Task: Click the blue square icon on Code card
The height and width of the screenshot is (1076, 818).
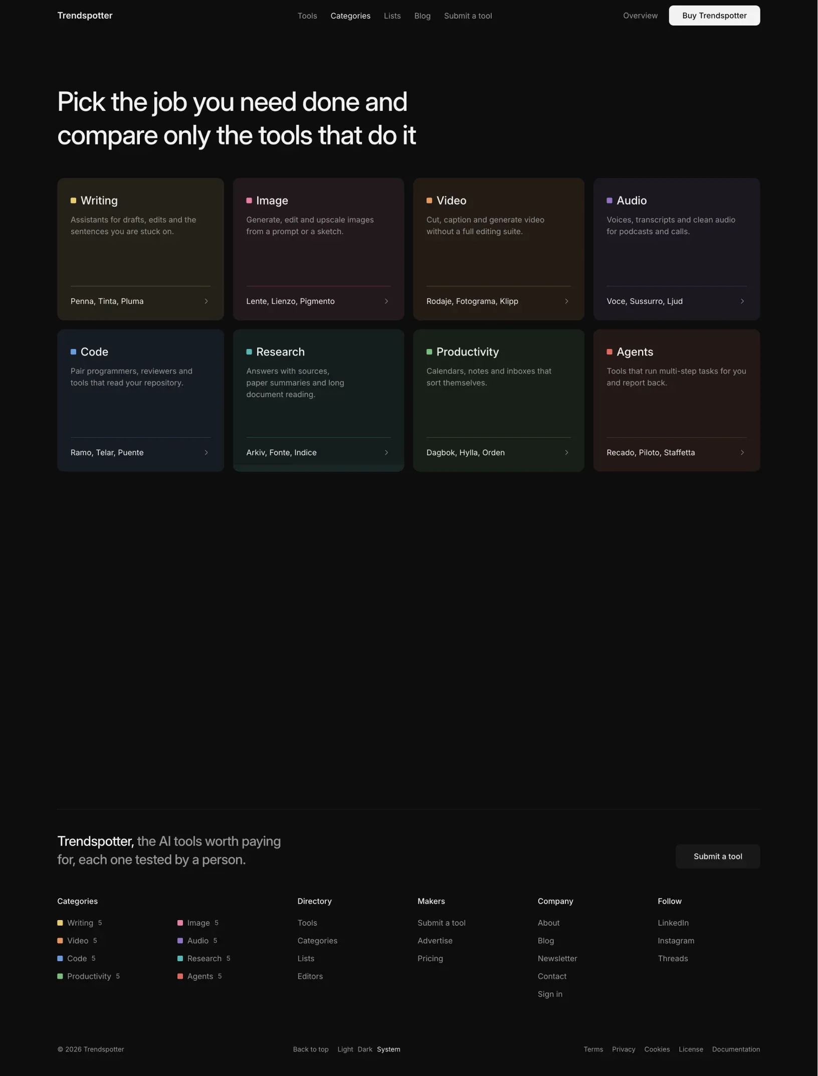Action: [73, 352]
